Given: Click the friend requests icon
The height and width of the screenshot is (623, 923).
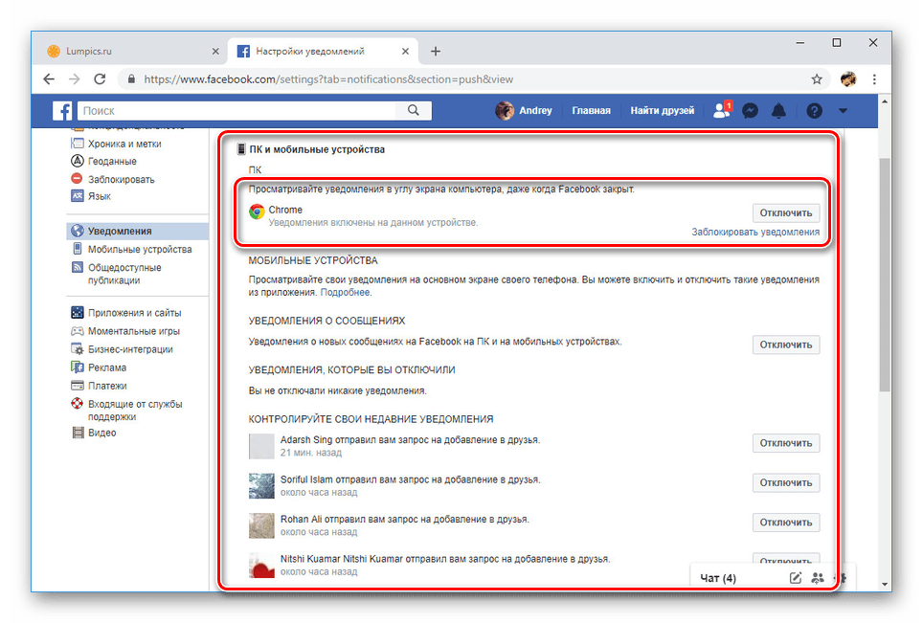Looking at the screenshot, I should (721, 111).
